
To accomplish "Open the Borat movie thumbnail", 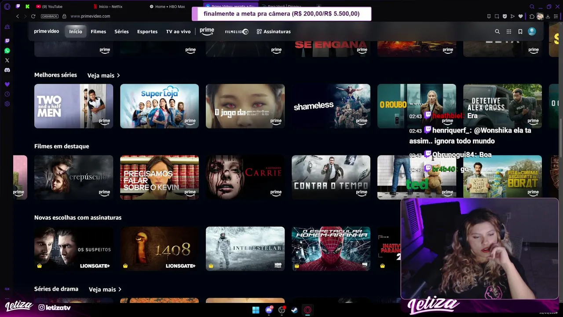I will point(502,177).
